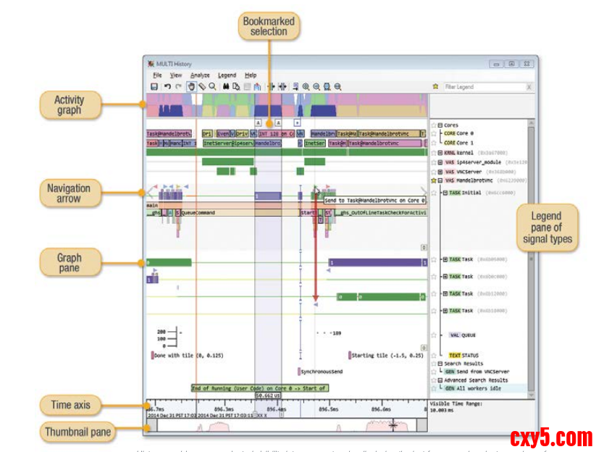Viewport: 596px width, 452px height.
Task: Click the zoom out magnifier icon
Action: coord(316,87)
